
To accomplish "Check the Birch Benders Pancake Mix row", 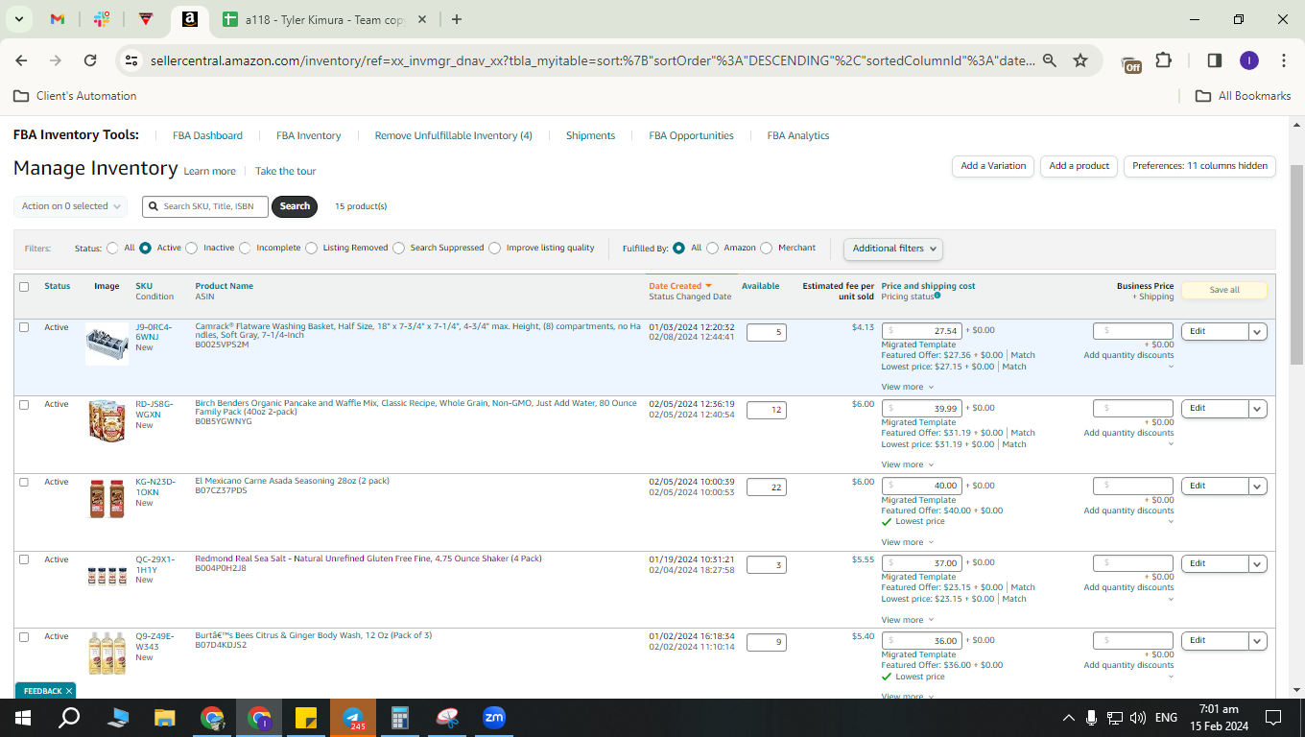I will (24, 405).
